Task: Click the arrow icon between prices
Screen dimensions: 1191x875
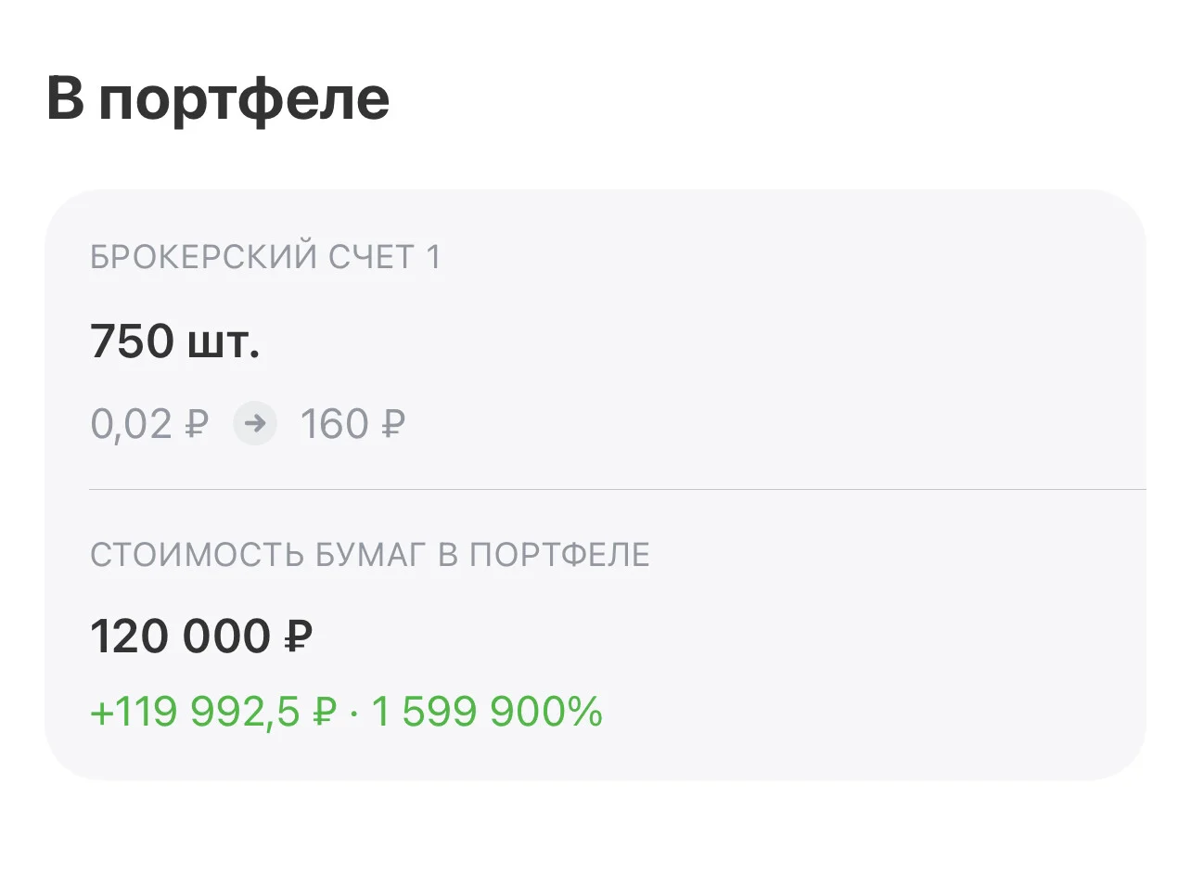Action: [255, 424]
